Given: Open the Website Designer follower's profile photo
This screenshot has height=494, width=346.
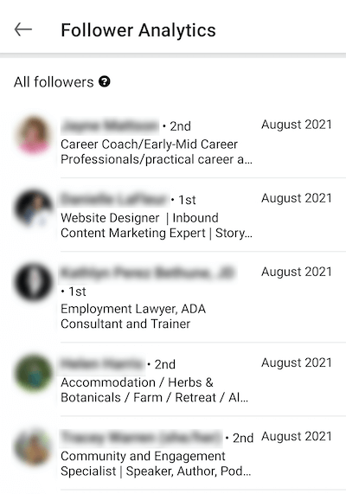Looking at the screenshot, I should click(34, 209).
